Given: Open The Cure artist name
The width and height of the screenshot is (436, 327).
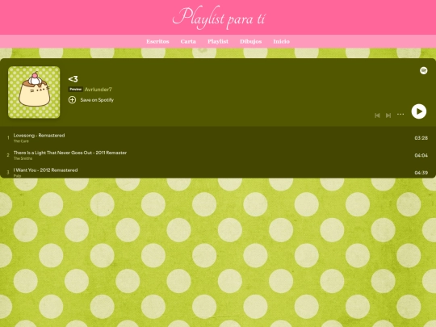Looking at the screenshot, I should (x=21, y=141).
